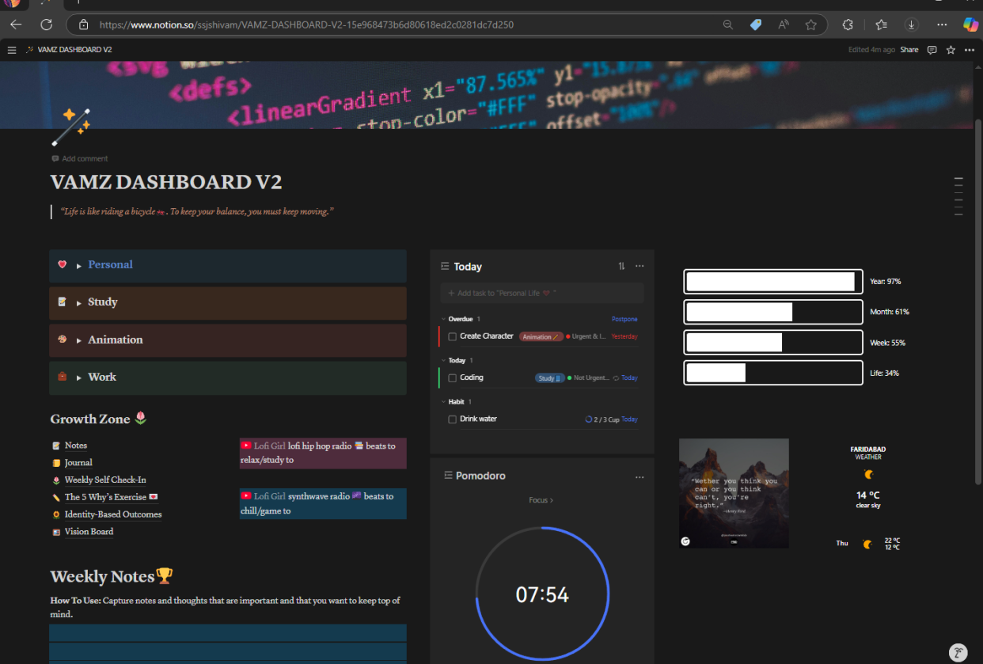This screenshot has height=664, width=983.
Task: Add this page to browser favorites star
Action: (810, 25)
